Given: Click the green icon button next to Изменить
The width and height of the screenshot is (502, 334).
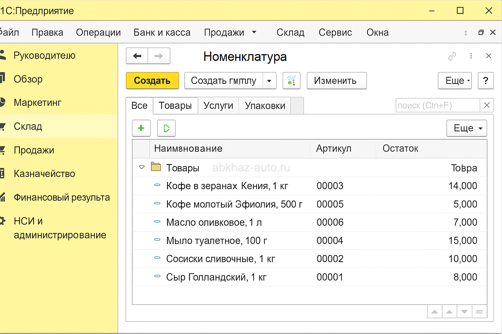Looking at the screenshot, I should pos(292,81).
